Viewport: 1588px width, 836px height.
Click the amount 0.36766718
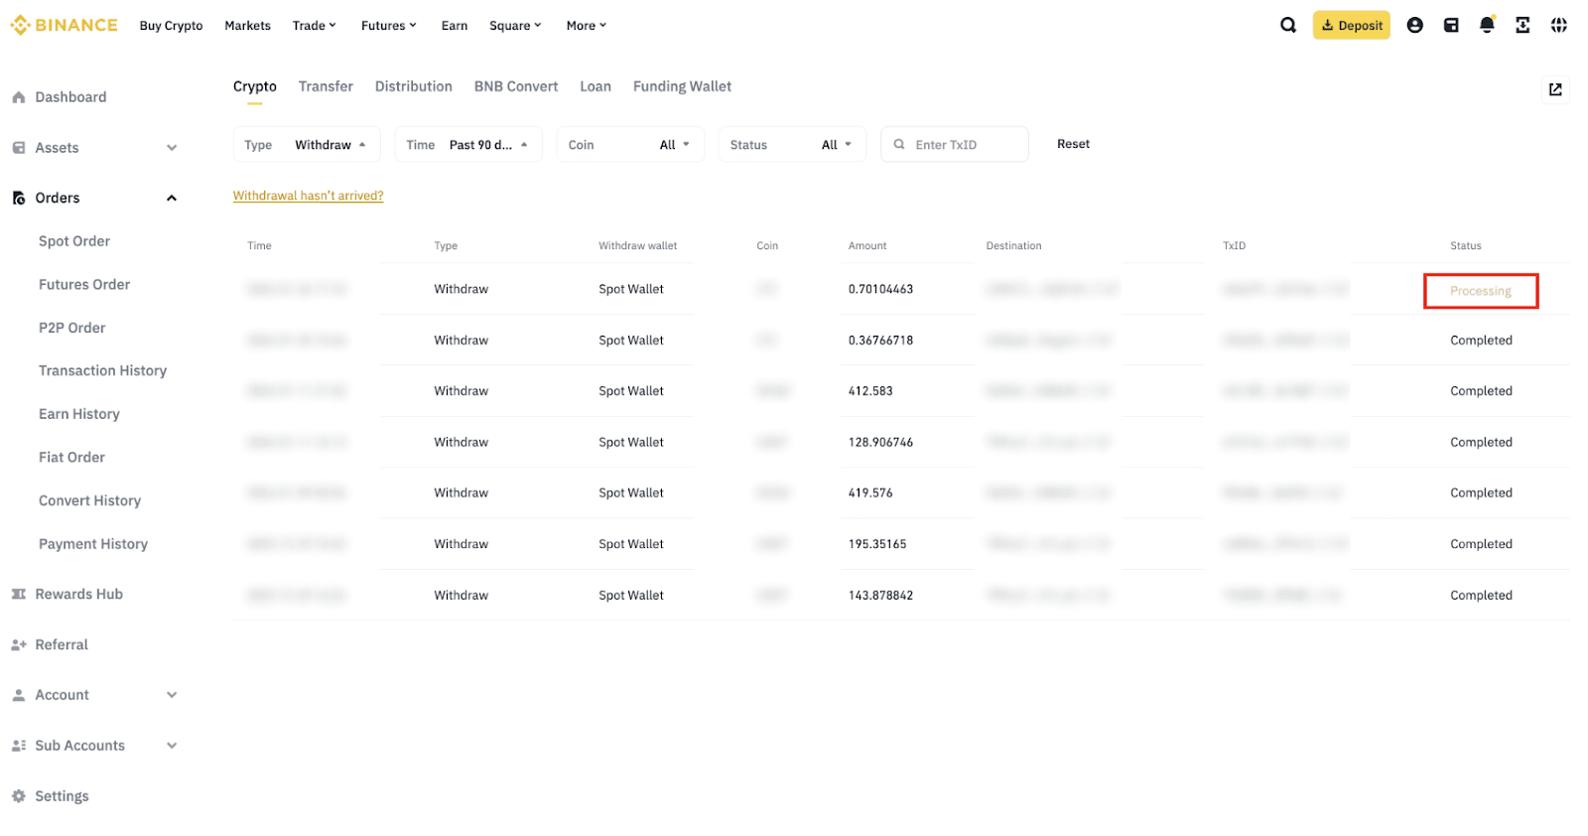[x=880, y=341]
